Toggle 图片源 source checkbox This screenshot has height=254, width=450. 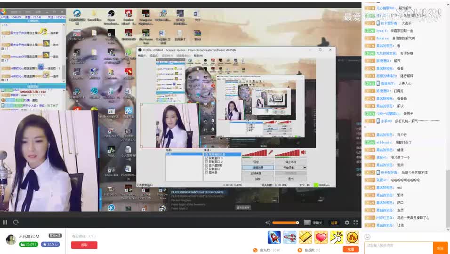click(206, 173)
